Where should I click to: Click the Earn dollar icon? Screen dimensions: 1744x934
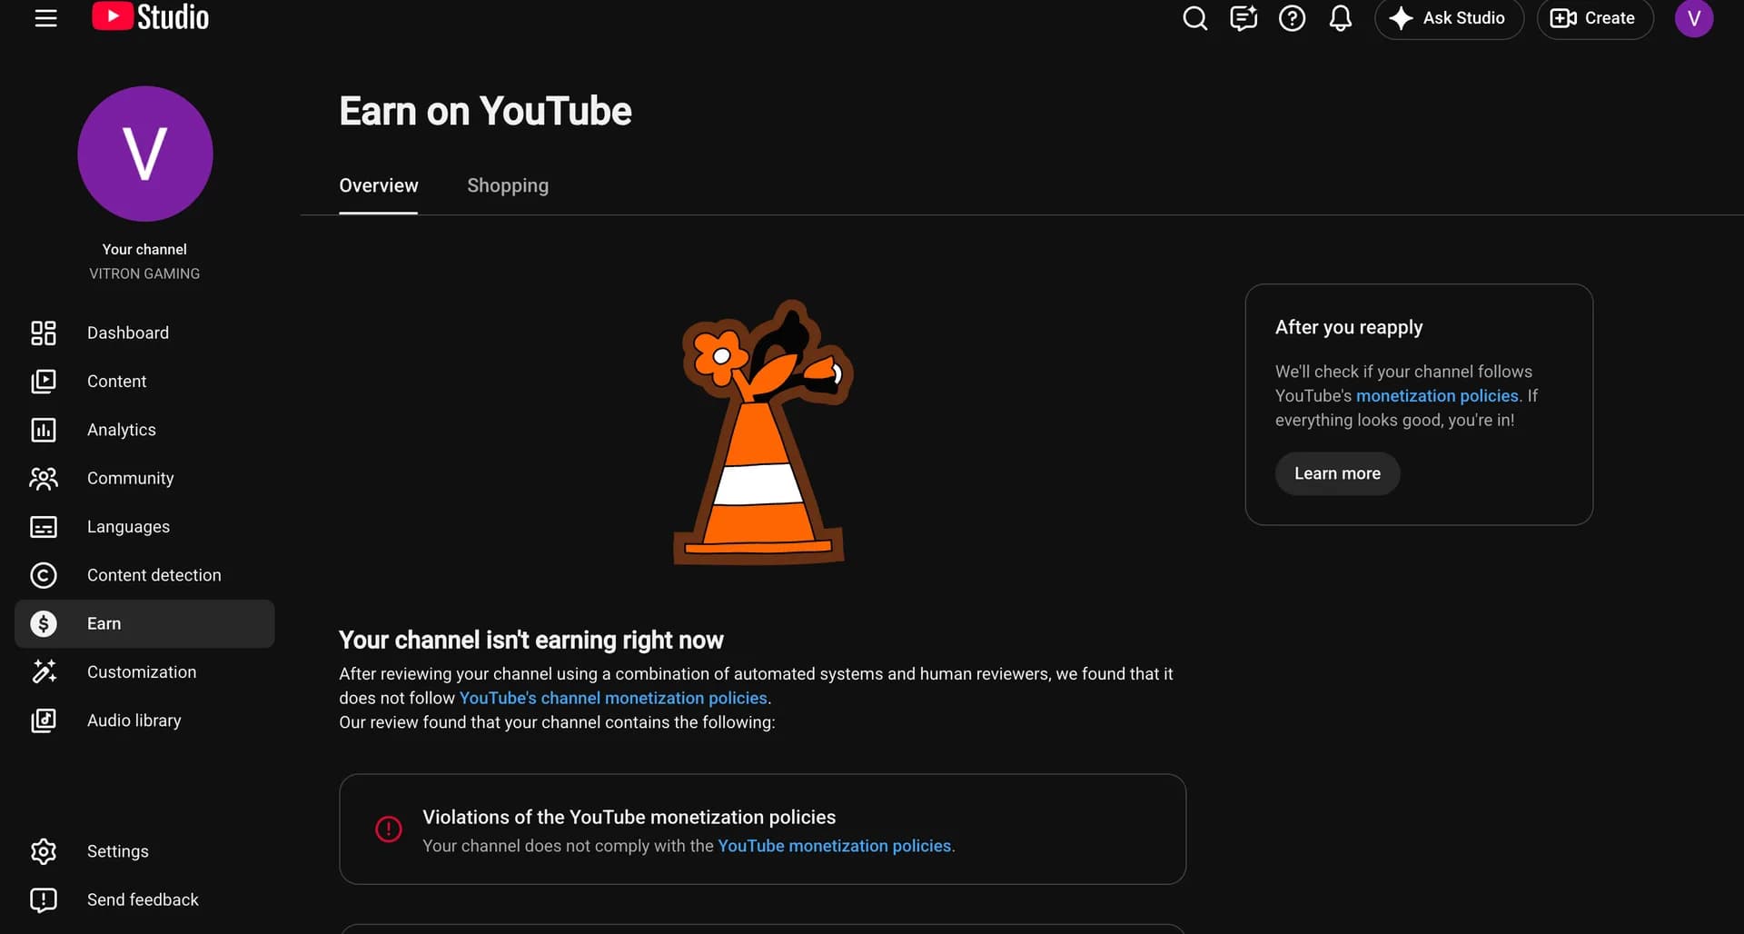44,623
